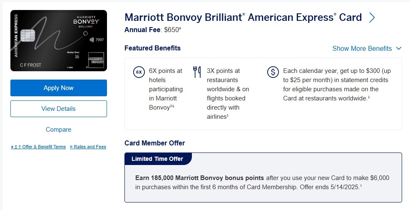Click the Apply Now button

pyautogui.click(x=59, y=88)
